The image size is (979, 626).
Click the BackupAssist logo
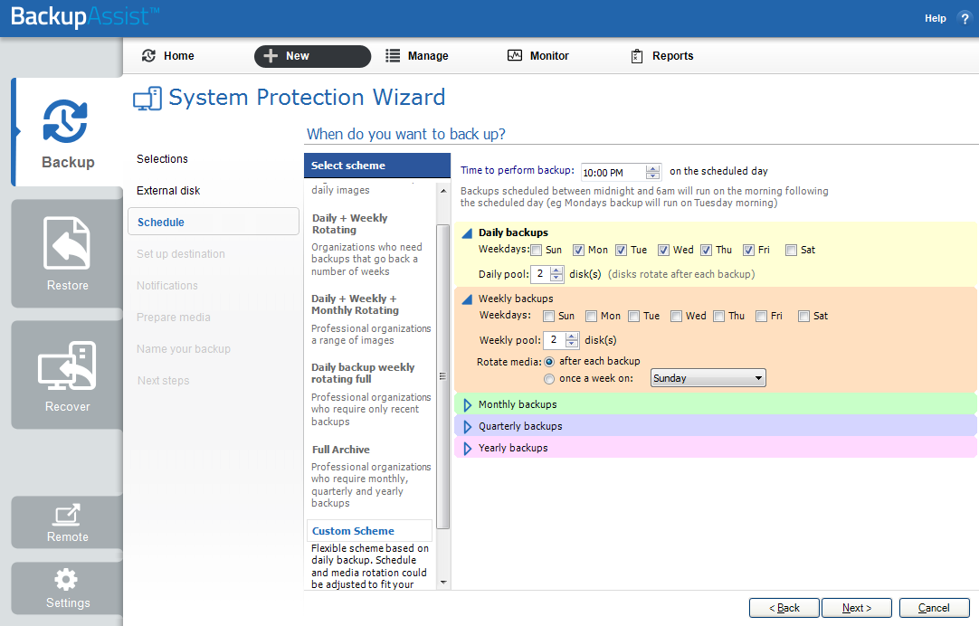[x=85, y=16]
